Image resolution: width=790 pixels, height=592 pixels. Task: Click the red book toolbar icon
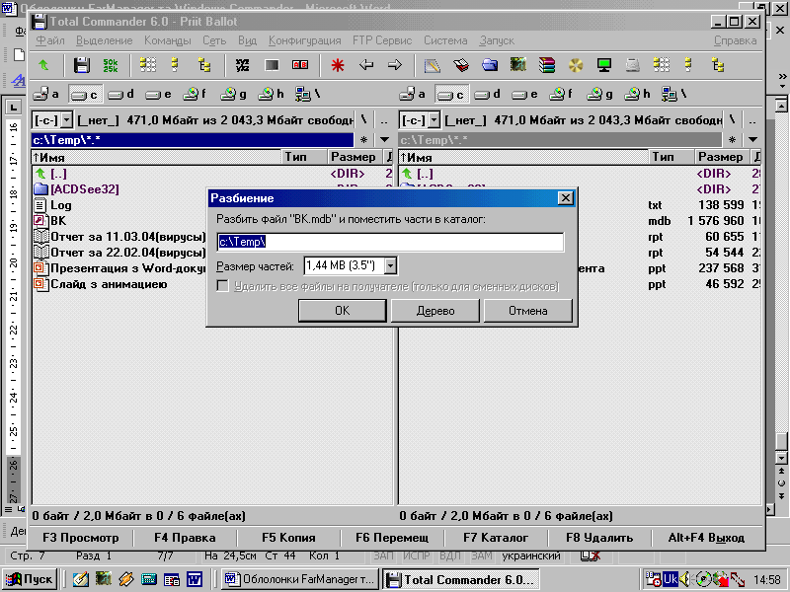pyautogui.click(x=461, y=65)
